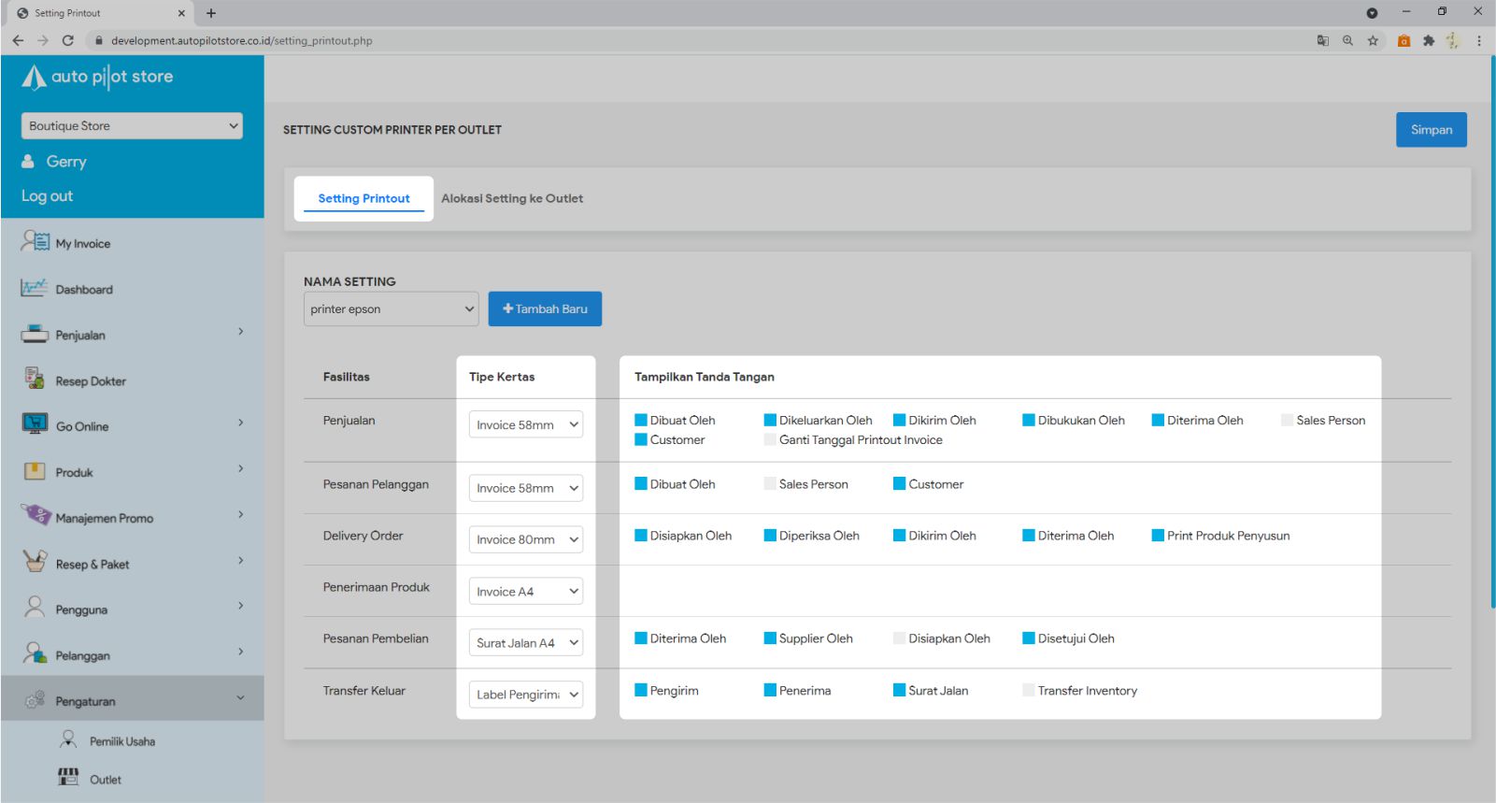This screenshot has width=1496, height=803.
Task: Switch to Alokasi Setting ke Outlet tab
Action: click(x=512, y=198)
